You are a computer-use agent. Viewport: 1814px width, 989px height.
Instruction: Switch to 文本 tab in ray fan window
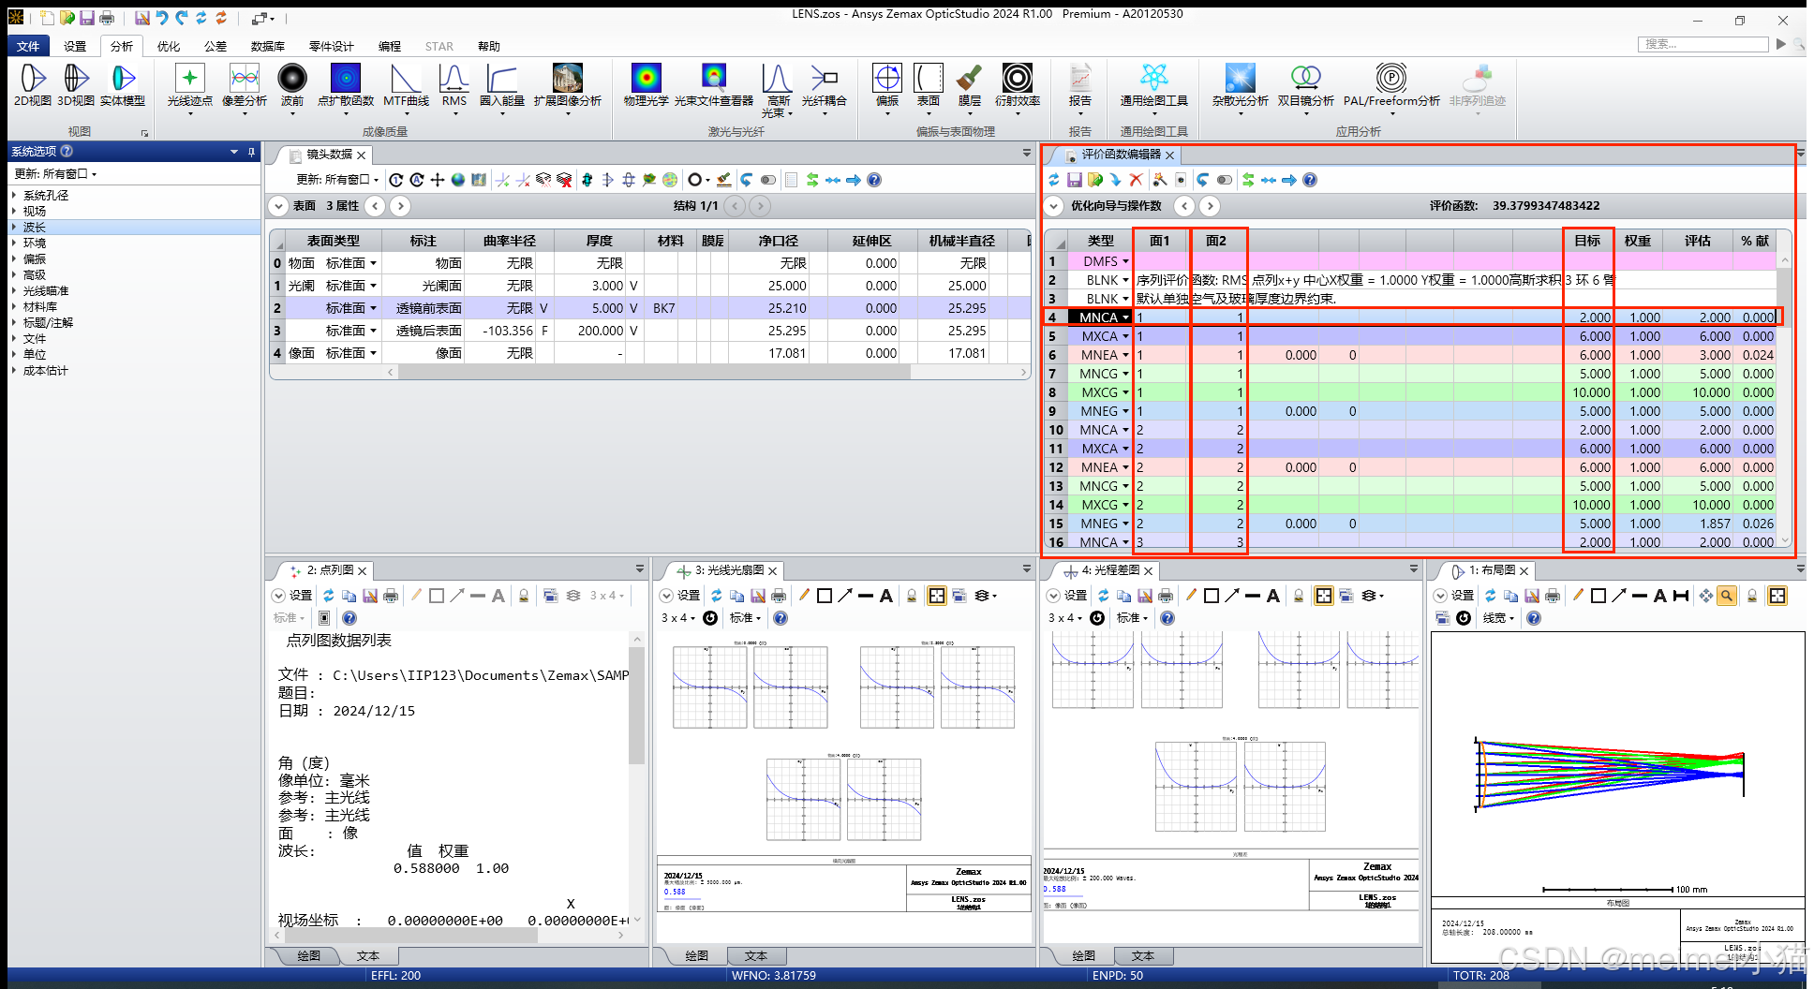(755, 956)
